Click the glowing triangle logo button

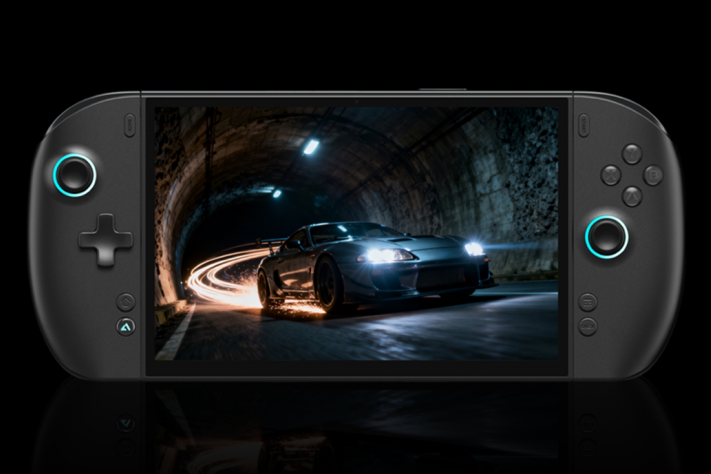pyautogui.click(x=126, y=326)
